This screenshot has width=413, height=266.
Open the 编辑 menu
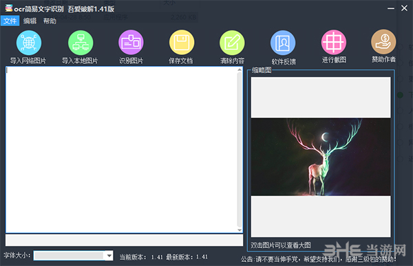click(30, 21)
